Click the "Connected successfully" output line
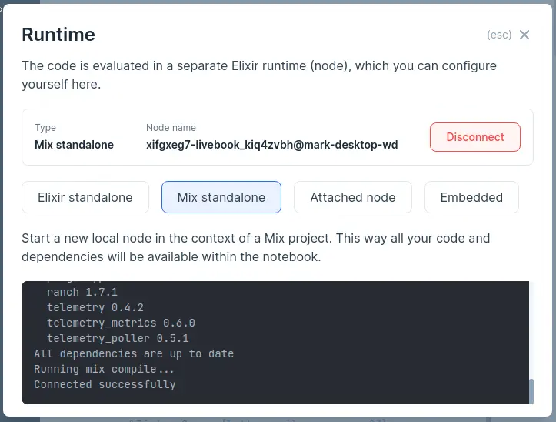Viewport: 556px width, 422px height. [x=105, y=384]
